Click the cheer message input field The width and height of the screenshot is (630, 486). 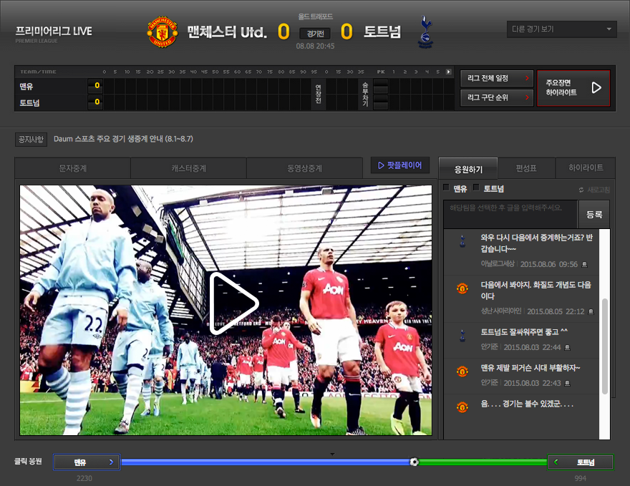coord(510,213)
